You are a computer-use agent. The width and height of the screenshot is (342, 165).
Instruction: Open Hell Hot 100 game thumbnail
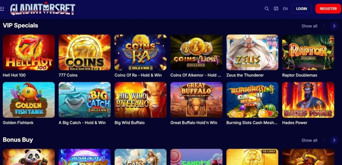(29, 52)
